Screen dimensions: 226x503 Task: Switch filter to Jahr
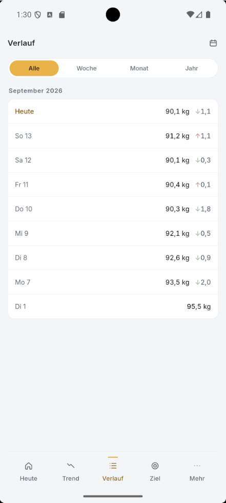click(x=192, y=68)
